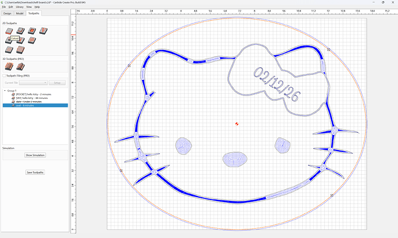398x238 pixels.
Task: Click the Setup button for tiling
Action: [x=57, y=83]
